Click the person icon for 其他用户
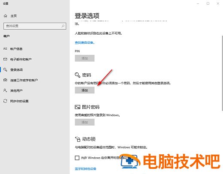Viewport: 223px width, 174px height. [5, 90]
